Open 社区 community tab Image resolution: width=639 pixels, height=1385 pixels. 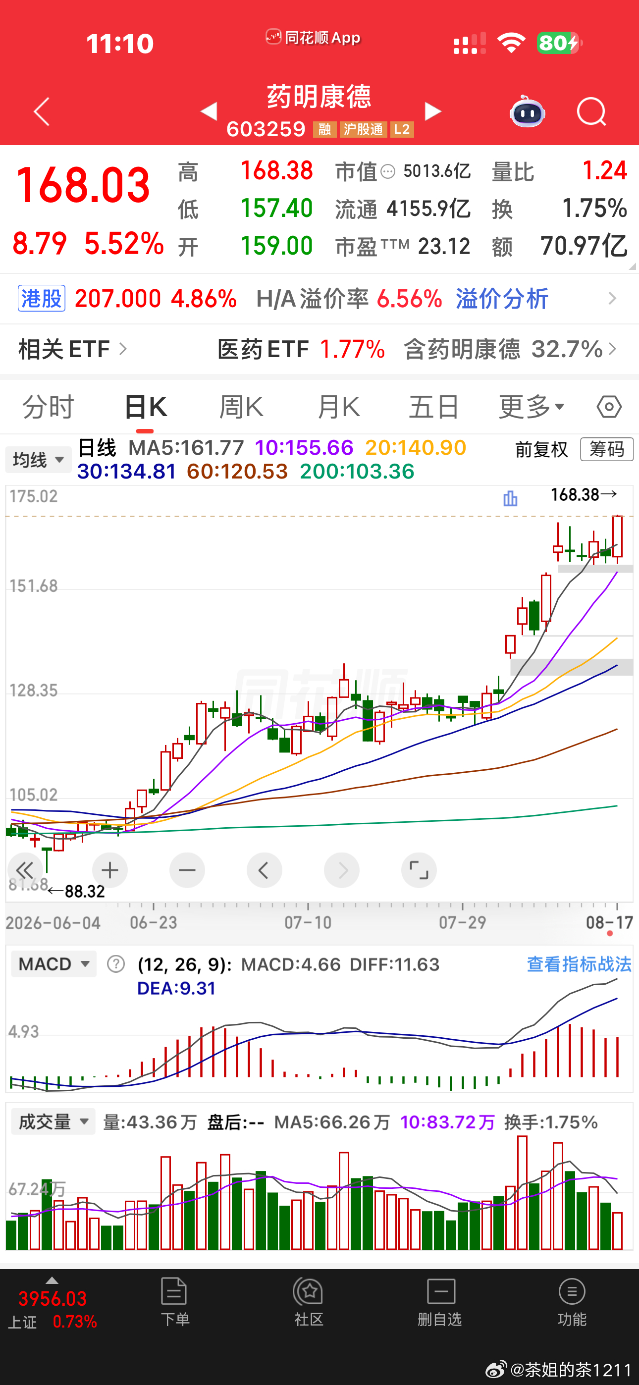pos(308,1302)
